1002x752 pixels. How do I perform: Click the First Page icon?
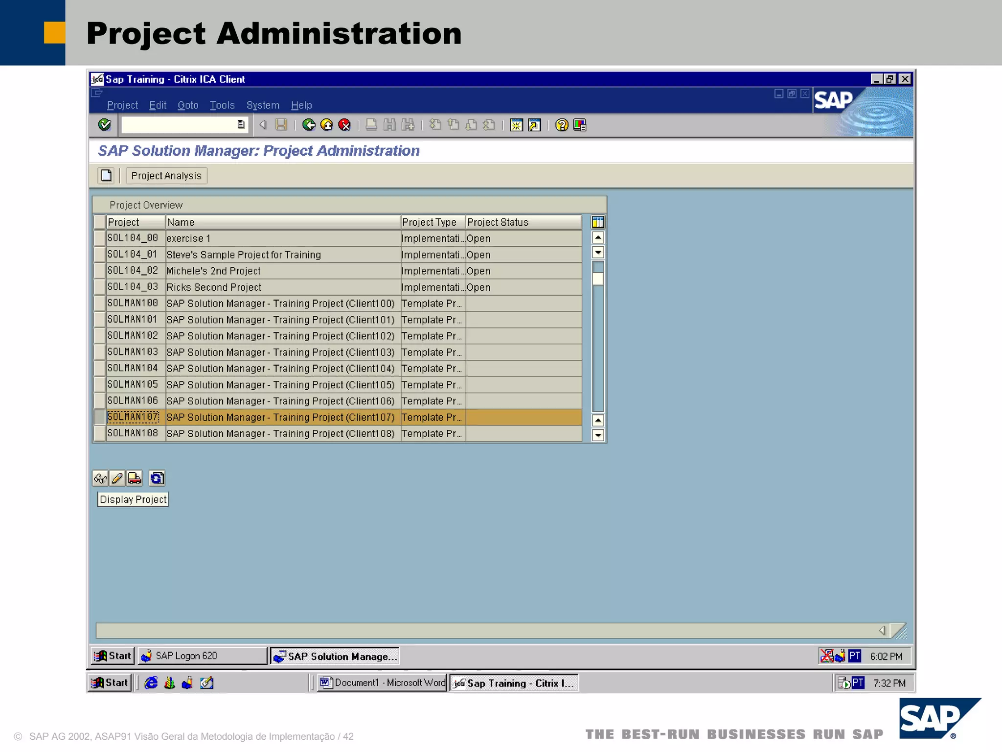[435, 125]
